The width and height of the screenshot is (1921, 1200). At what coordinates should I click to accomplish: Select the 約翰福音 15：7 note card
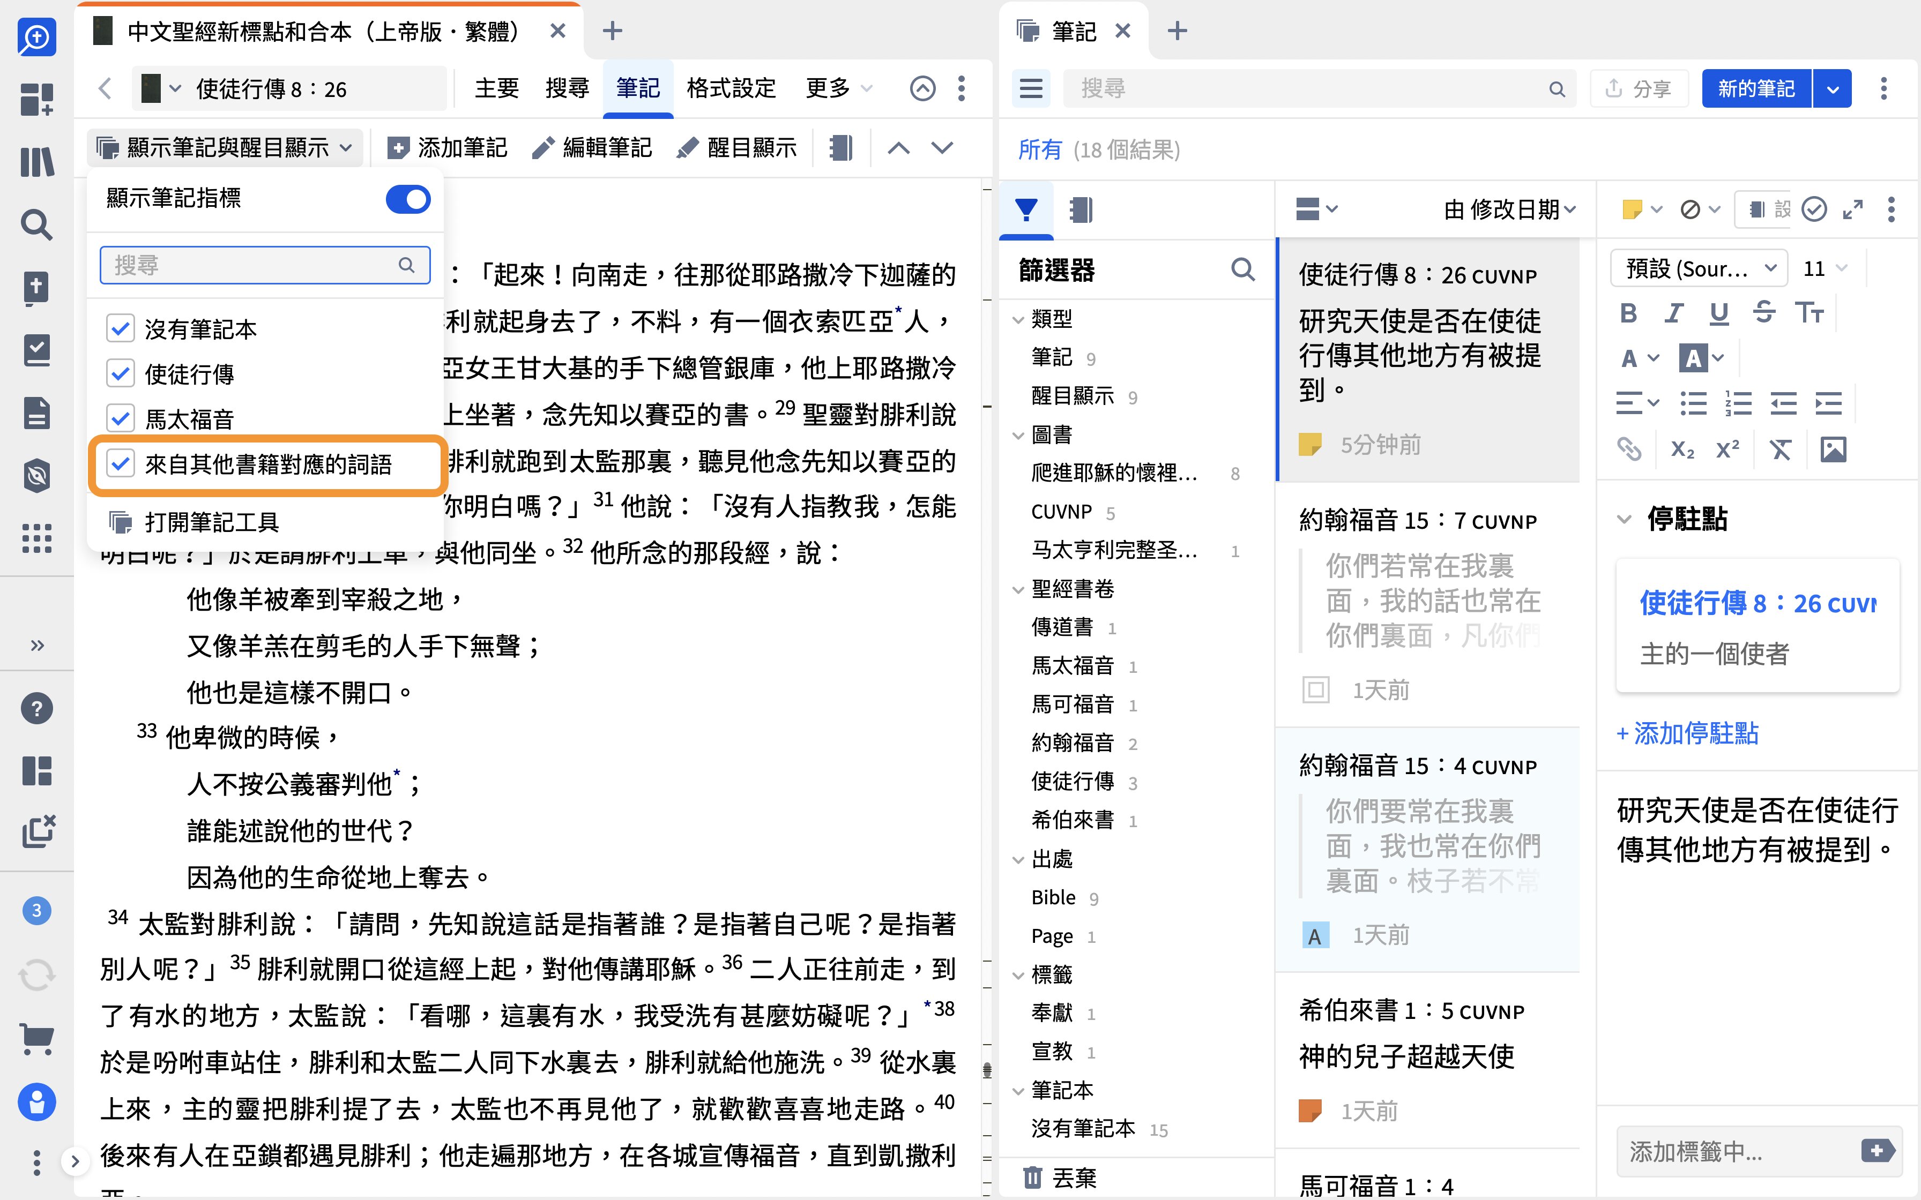[x=1426, y=605]
